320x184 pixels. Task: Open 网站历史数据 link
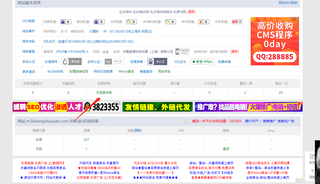point(103,71)
